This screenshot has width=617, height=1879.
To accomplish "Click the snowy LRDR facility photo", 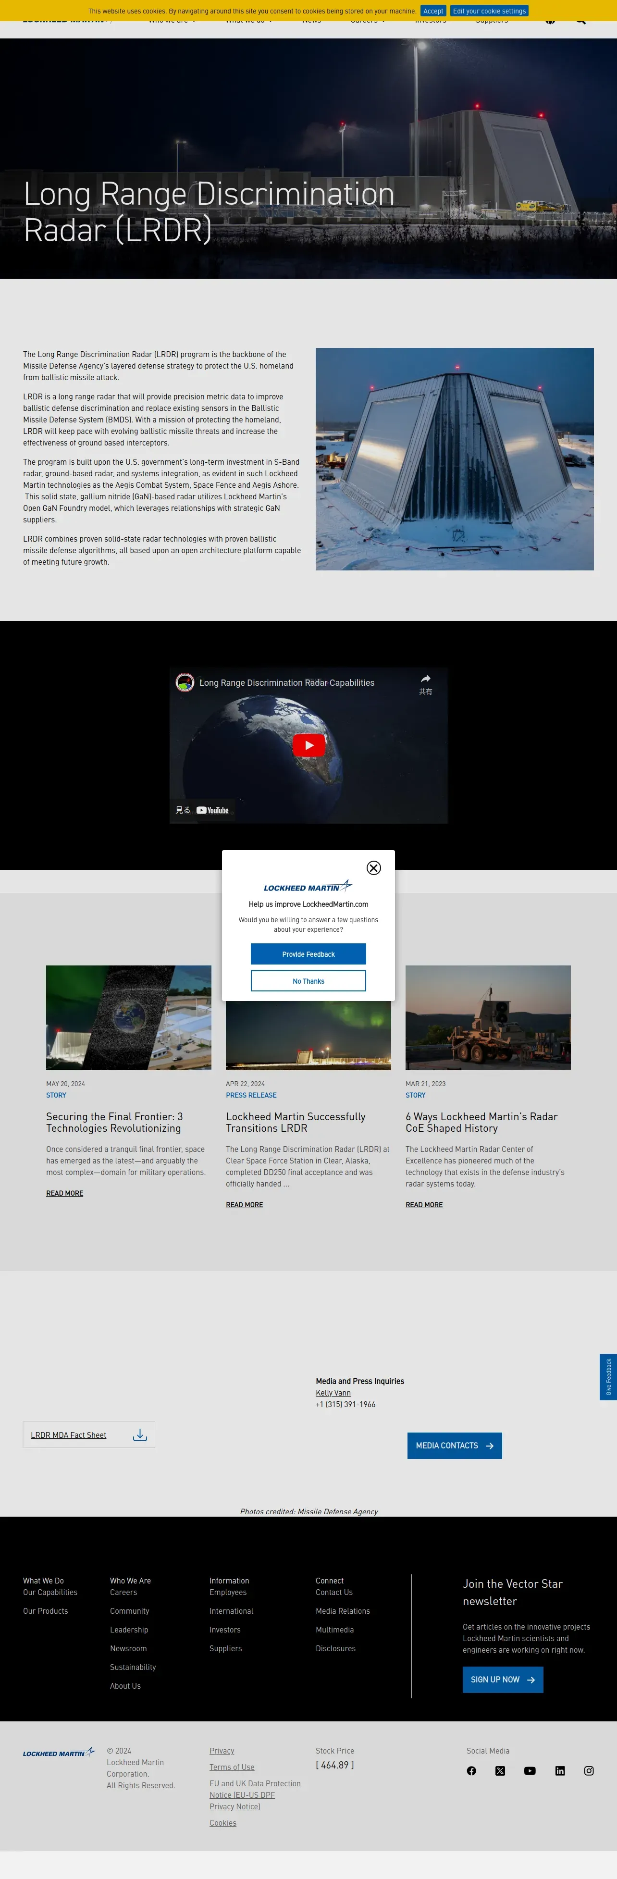I will 455,459.
